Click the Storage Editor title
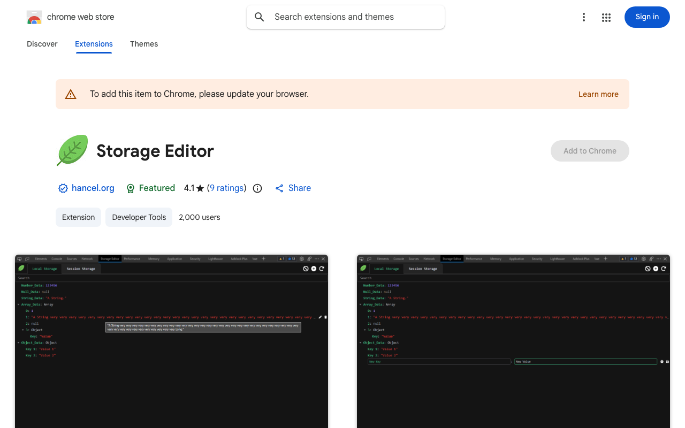Image resolution: width=685 pixels, height=428 pixels. point(155,151)
